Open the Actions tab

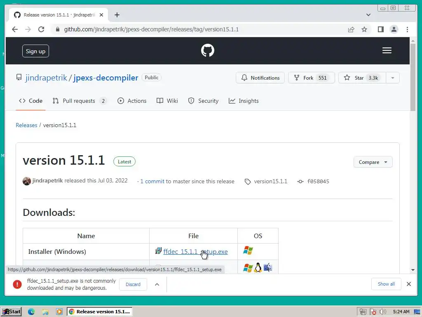pyautogui.click(x=132, y=101)
